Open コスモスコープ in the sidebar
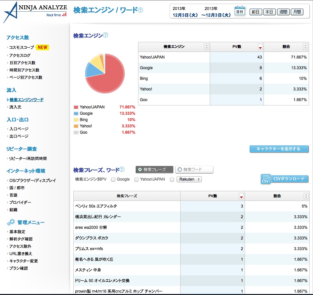 point(22,48)
